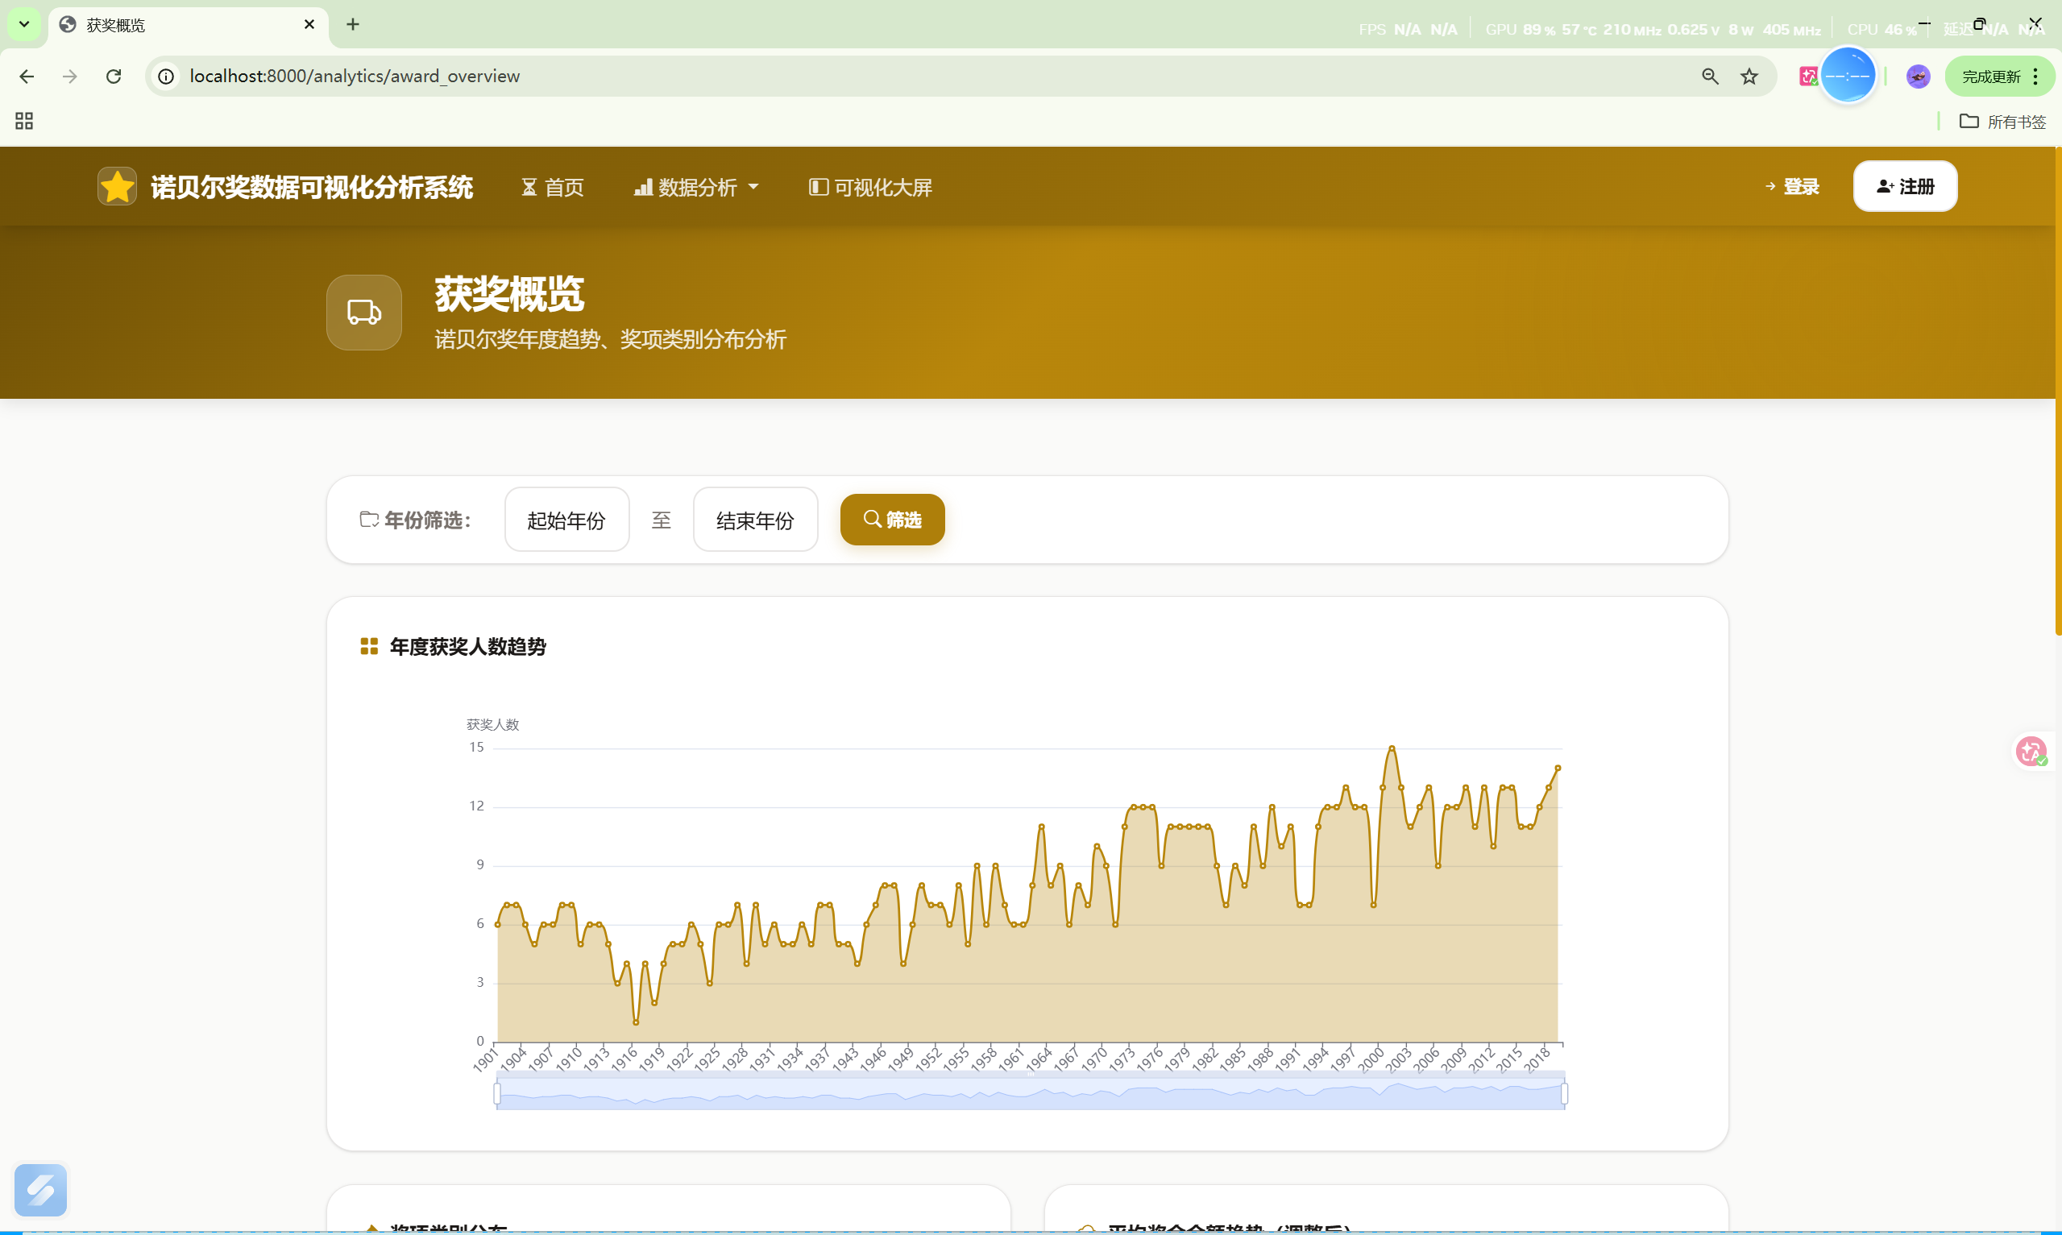Image resolution: width=2062 pixels, height=1235 pixels.
Task: Go to 首页 nav item
Action: pyautogui.click(x=553, y=187)
